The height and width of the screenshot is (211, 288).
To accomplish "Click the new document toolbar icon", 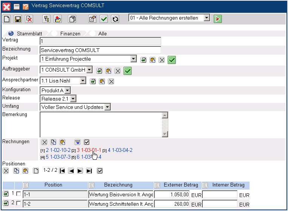I will click(x=6, y=18).
